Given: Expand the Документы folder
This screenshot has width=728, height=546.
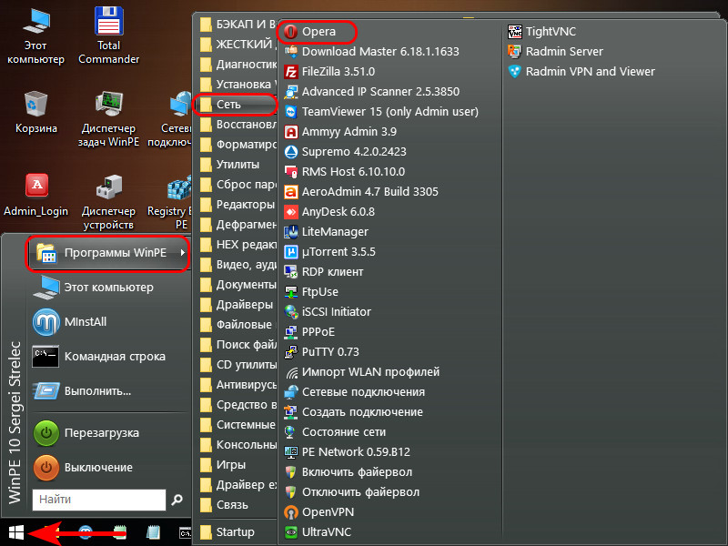Looking at the screenshot, I should point(236,285).
